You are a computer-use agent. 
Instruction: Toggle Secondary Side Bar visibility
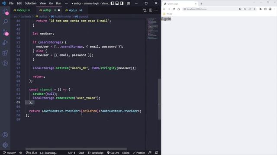pos(122,3)
